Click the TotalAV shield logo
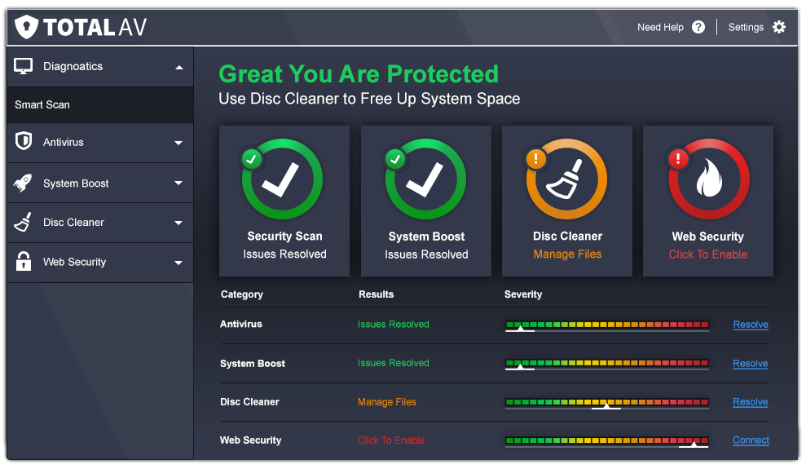806x469 pixels. [x=28, y=27]
